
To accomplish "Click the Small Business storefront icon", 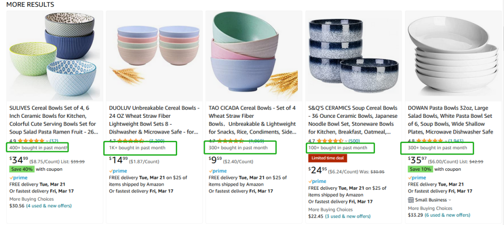I will (411, 200).
